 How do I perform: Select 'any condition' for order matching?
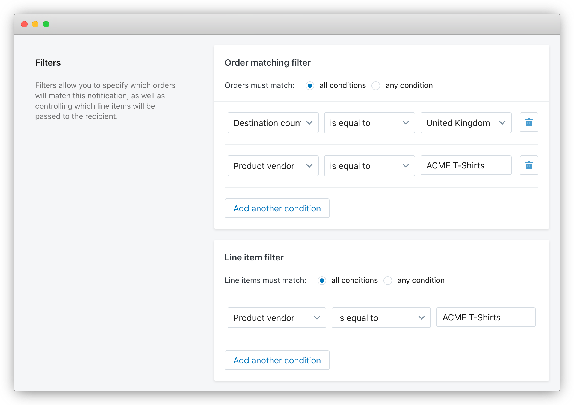pyautogui.click(x=376, y=85)
